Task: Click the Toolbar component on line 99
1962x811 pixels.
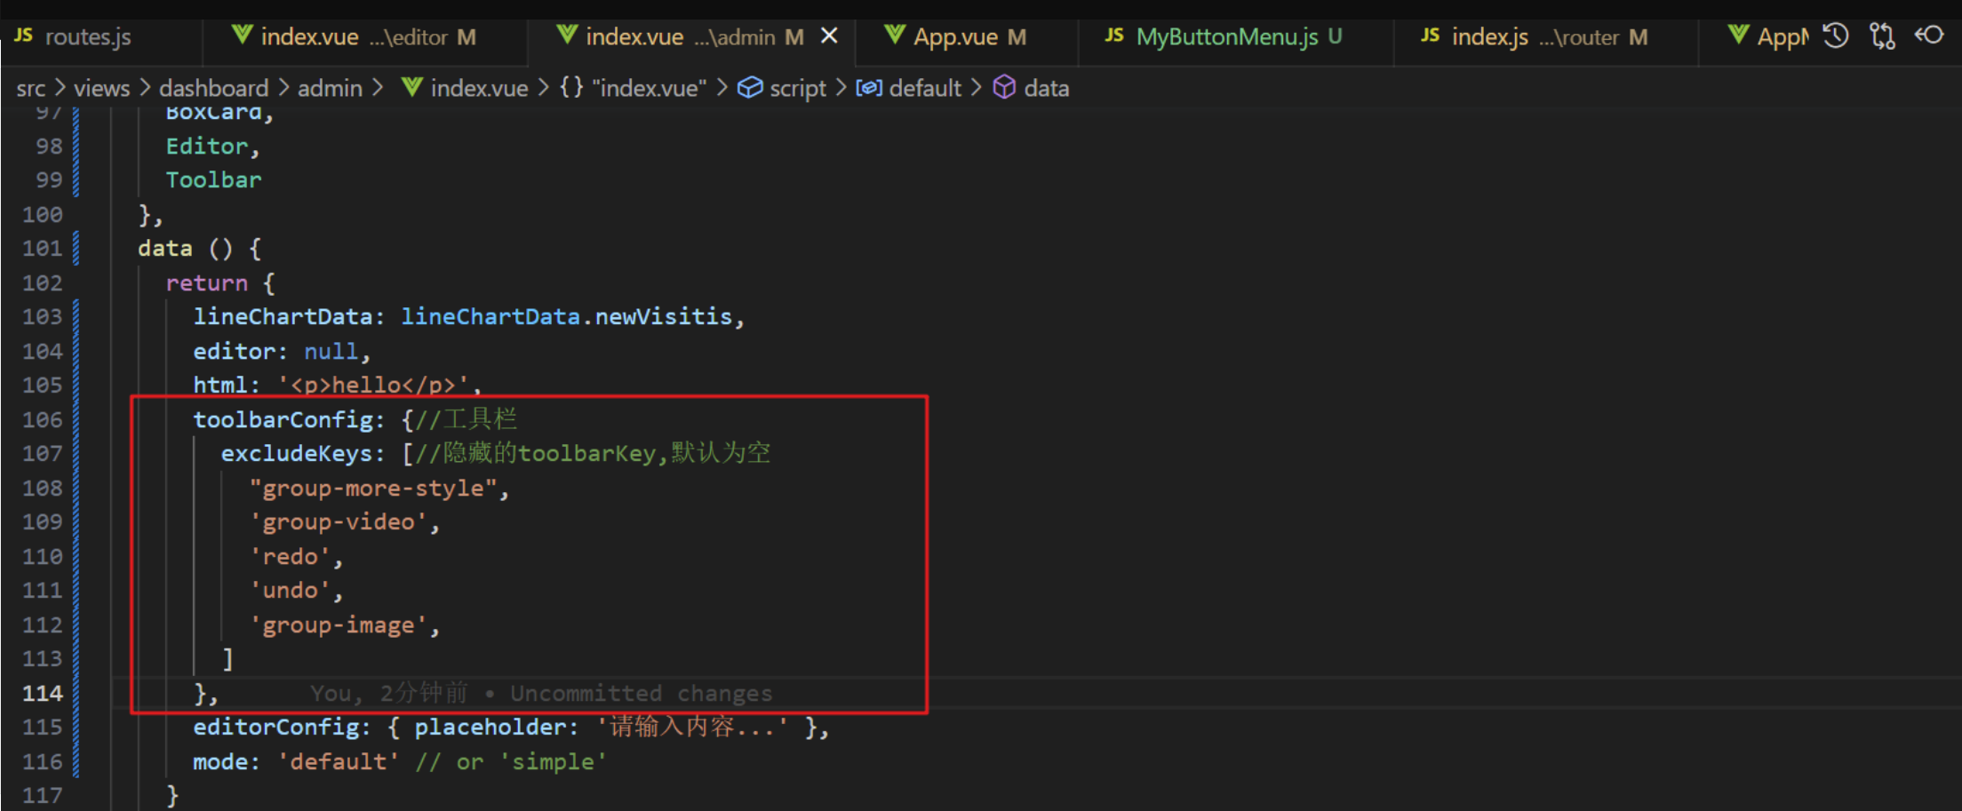Action: click(x=214, y=180)
